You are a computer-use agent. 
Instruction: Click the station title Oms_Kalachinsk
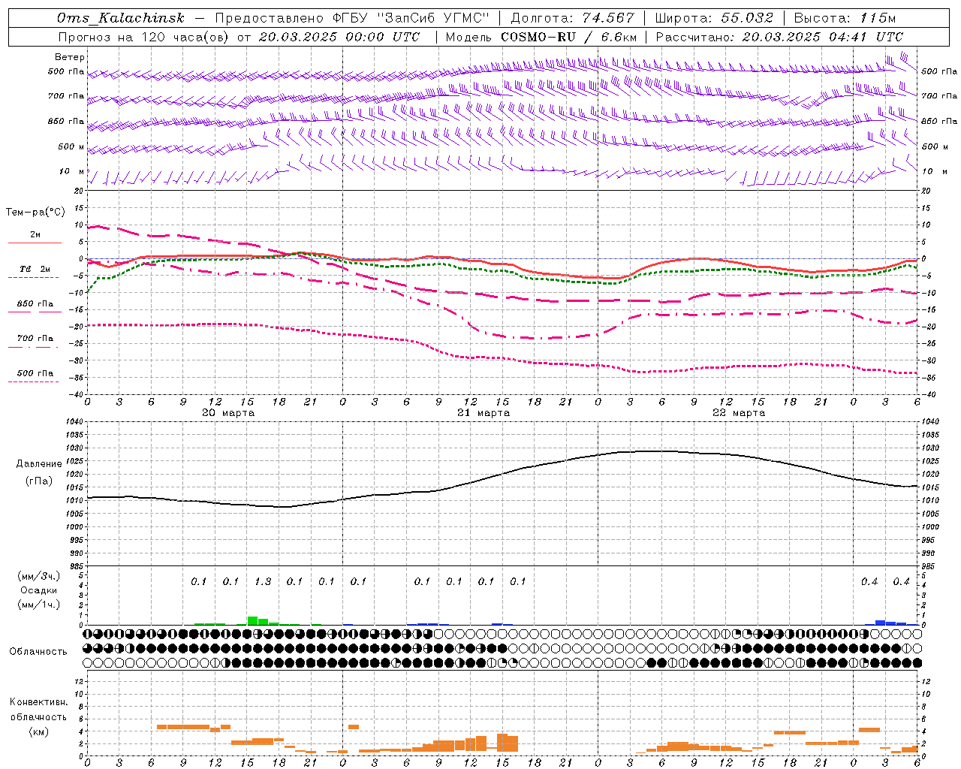coord(121,18)
